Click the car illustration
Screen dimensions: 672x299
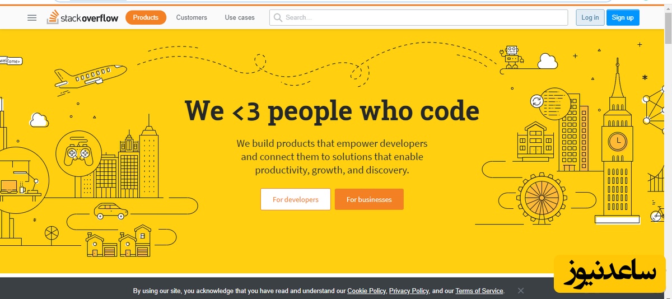point(111,212)
